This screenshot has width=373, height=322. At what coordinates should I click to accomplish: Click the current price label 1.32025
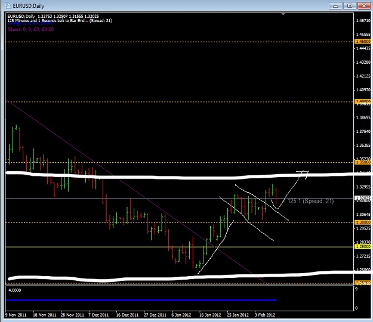[362, 198]
